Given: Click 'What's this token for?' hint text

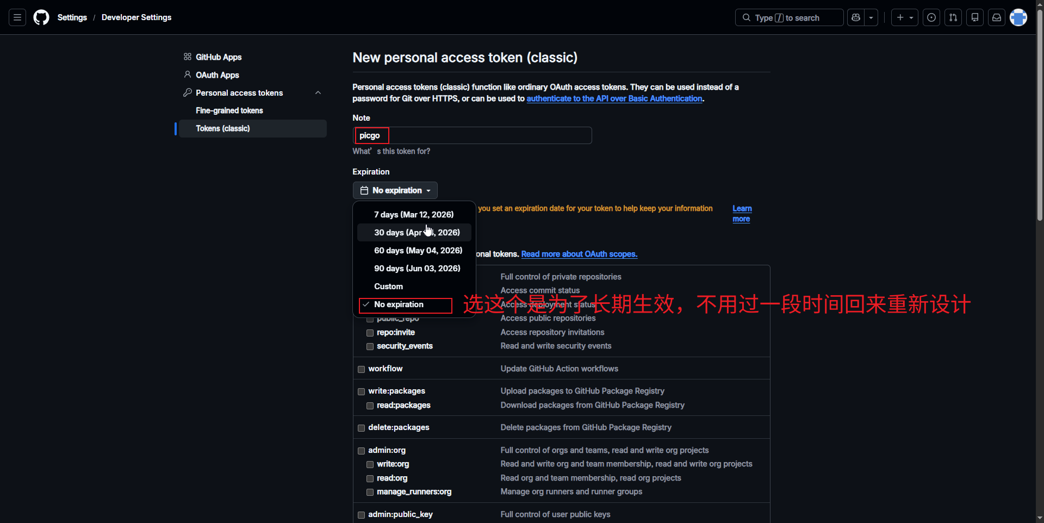Looking at the screenshot, I should coord(391,151).
